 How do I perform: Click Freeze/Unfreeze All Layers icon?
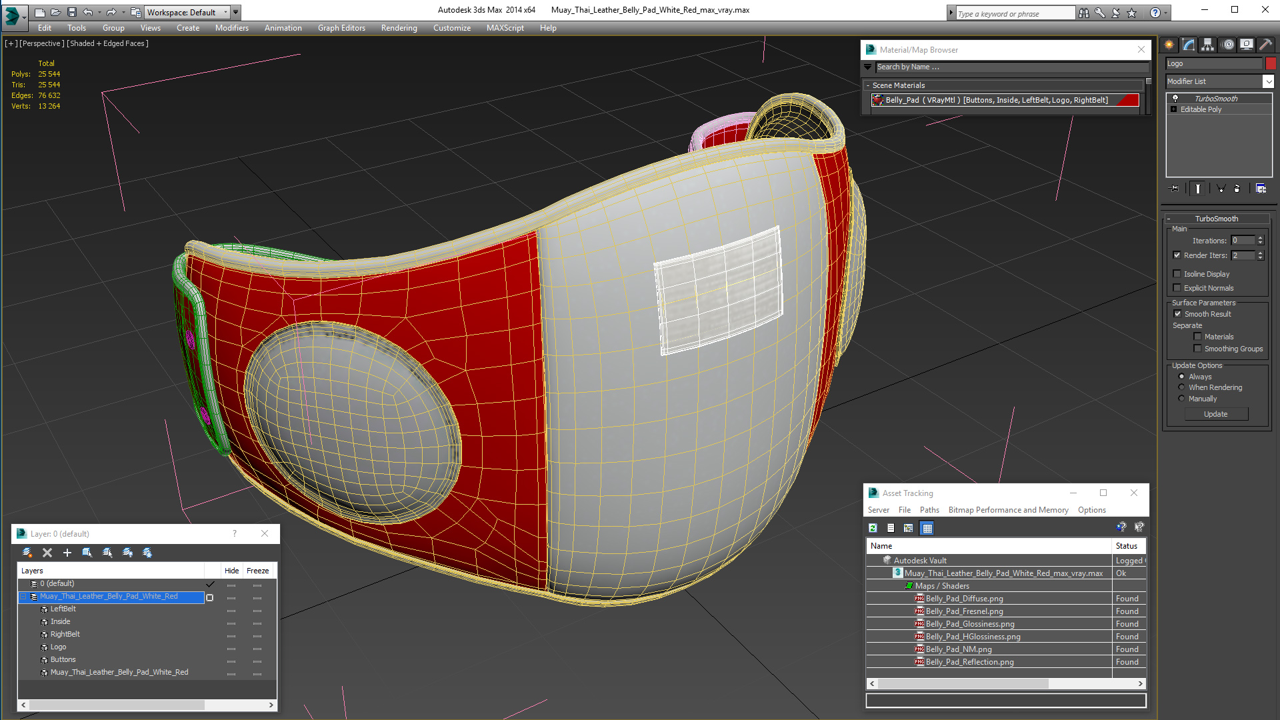pos(147,553)
